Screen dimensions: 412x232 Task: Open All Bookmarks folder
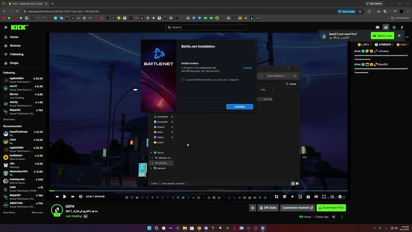pyautogui.click(x=400, y=18)
